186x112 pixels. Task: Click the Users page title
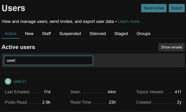click(x=13, y=8)
